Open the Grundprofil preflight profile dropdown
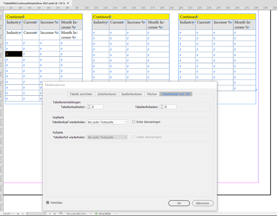Viewport: 277px width, 216px height. click(91, 214)
